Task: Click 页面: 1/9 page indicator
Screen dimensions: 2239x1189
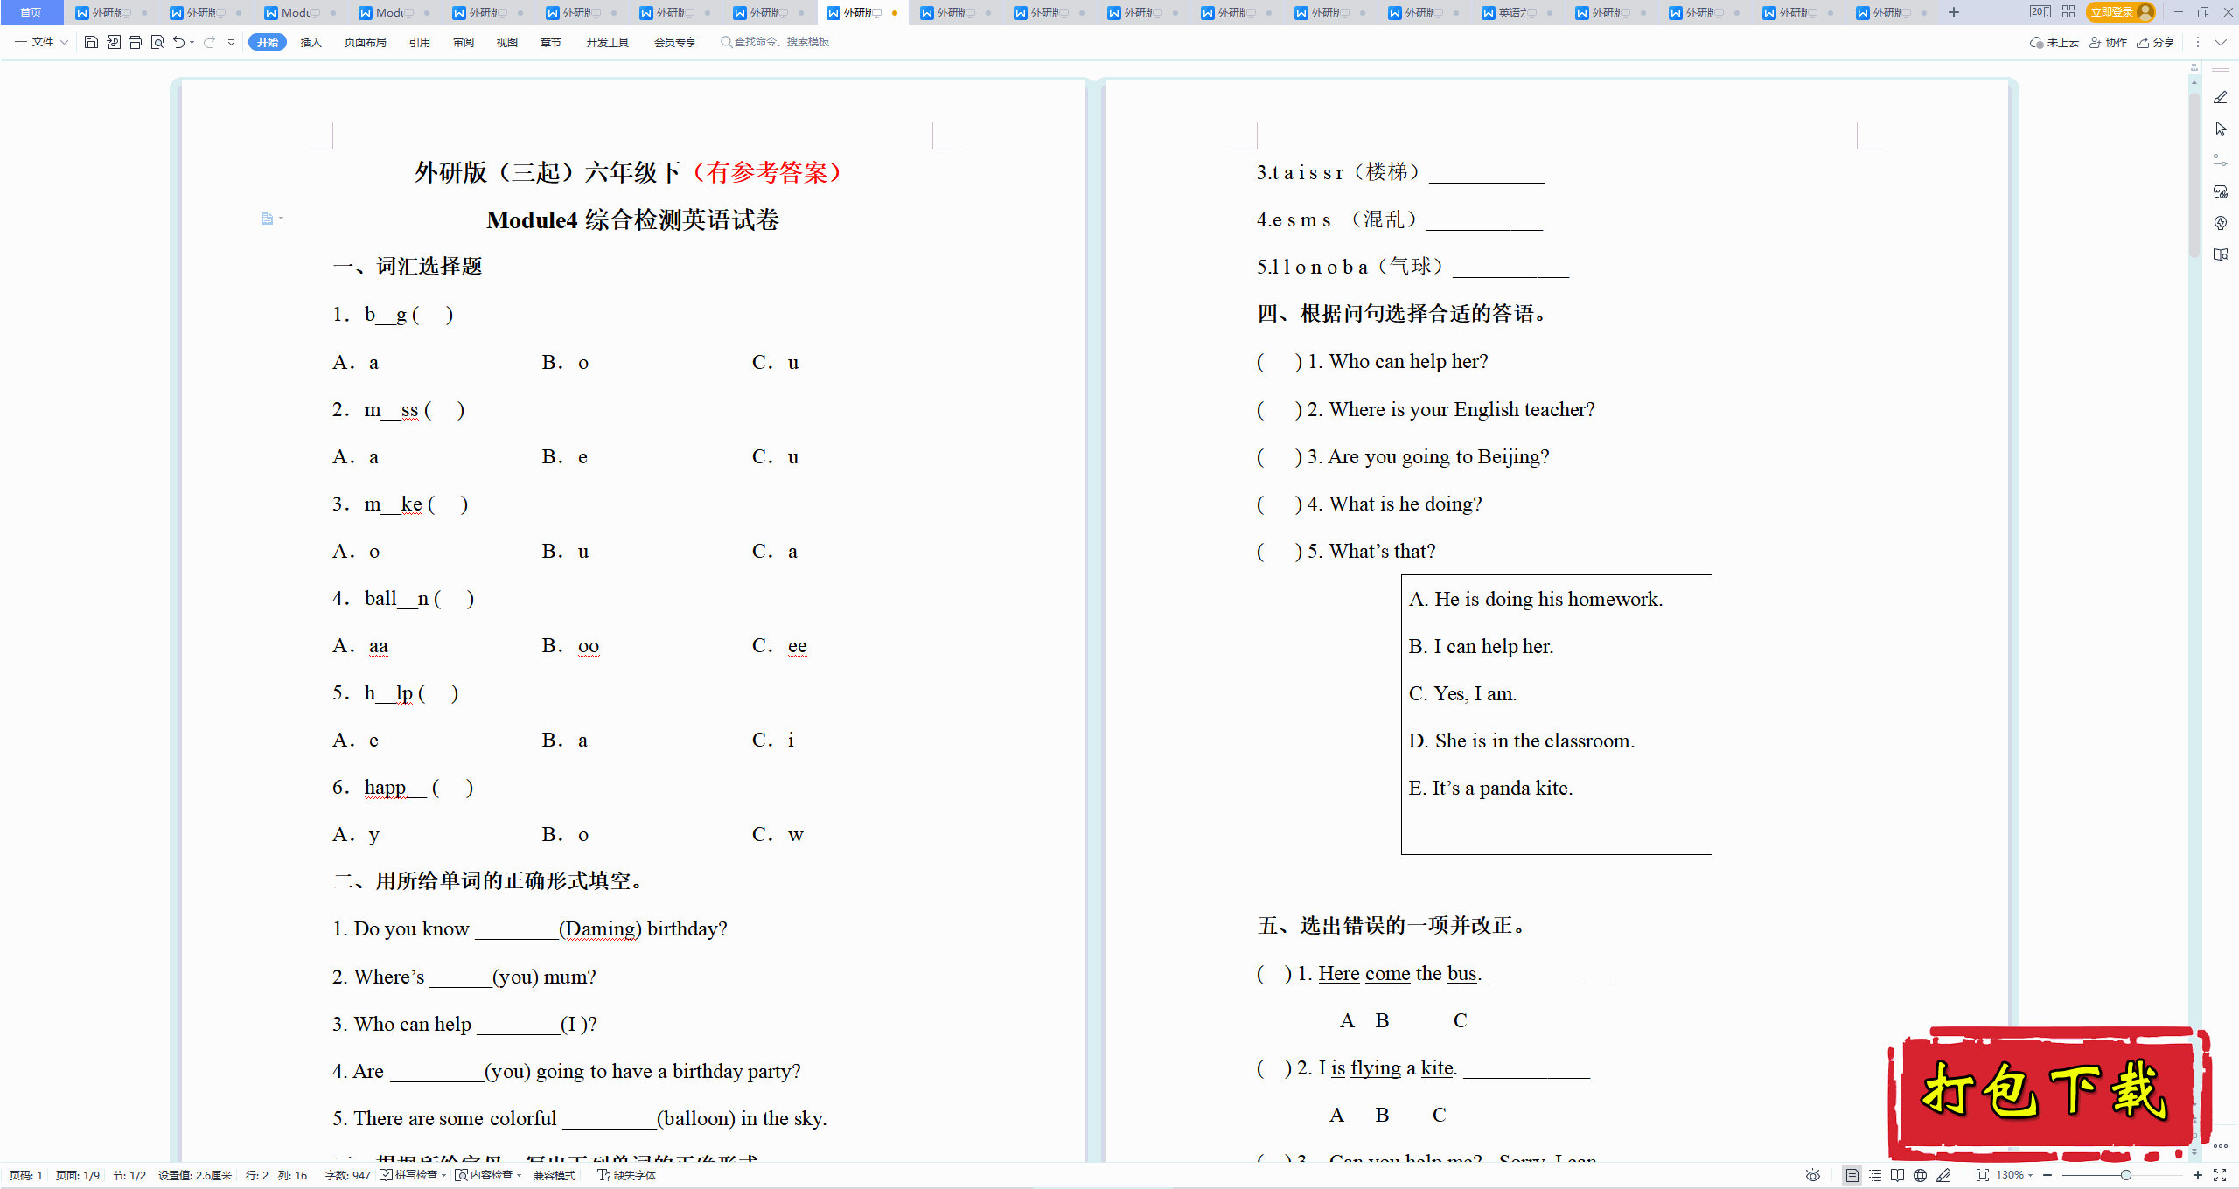Action: 78,1175
